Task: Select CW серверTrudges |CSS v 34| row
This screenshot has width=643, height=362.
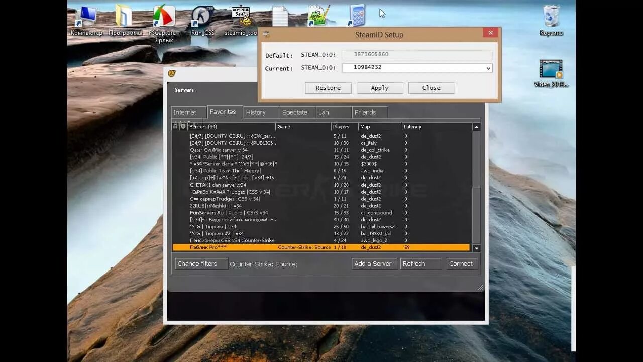Action: tap(321, 199)
